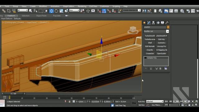This screenshot has width=199, height=112.
Task: Open the Material Editor icon
Action: 182,11
